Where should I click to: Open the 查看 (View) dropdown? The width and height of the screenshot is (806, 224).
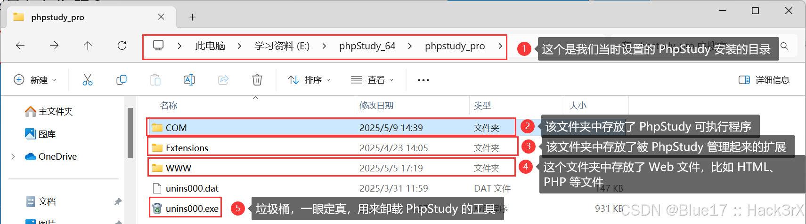pyautogui.click(x=372, y=80)
